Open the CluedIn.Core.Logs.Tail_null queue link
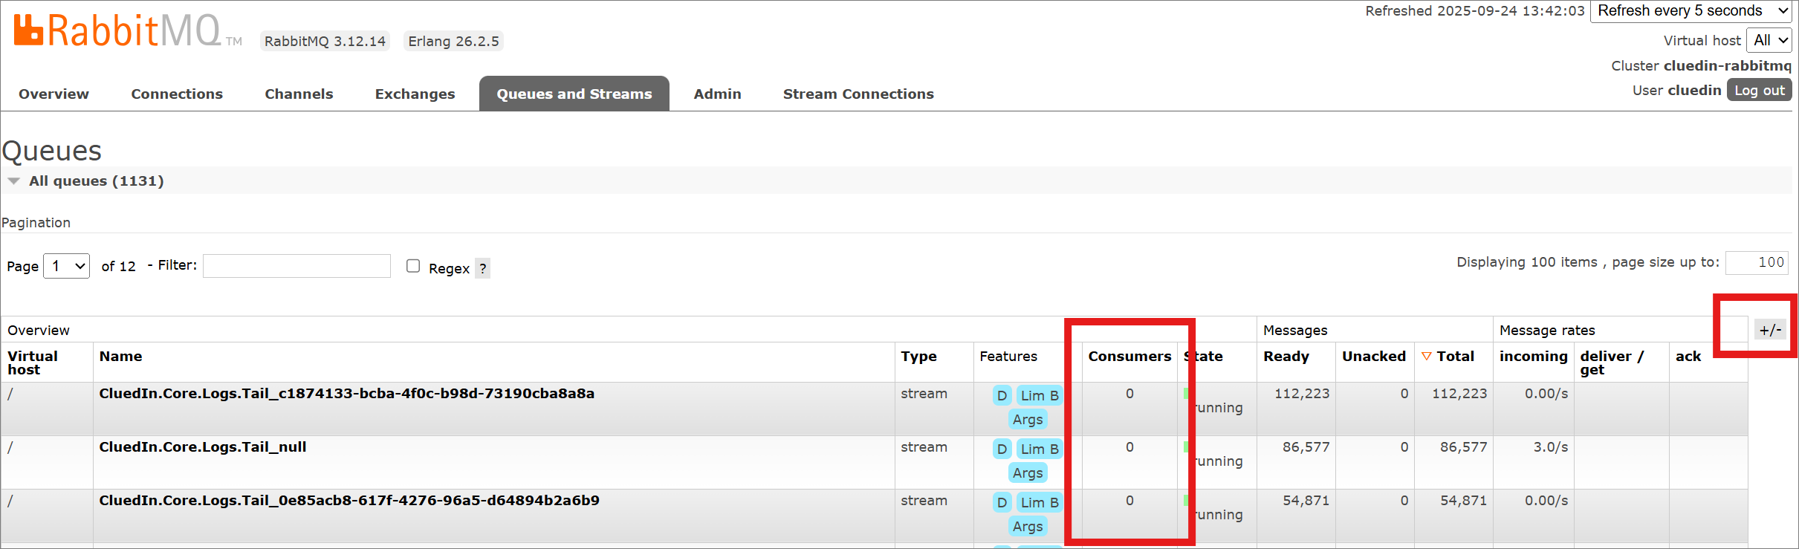Viewport: 1799px width, 549px height. (x=203, y=446)
